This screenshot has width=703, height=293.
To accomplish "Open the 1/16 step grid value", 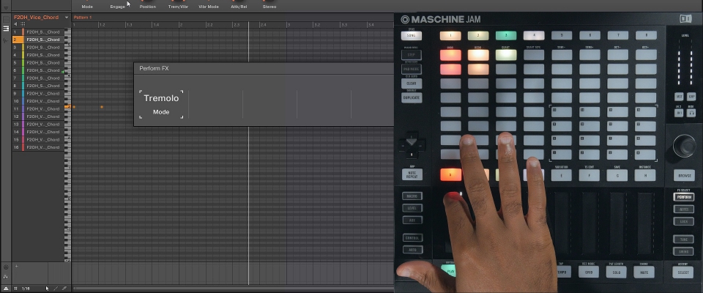I will tap(26, 289).
